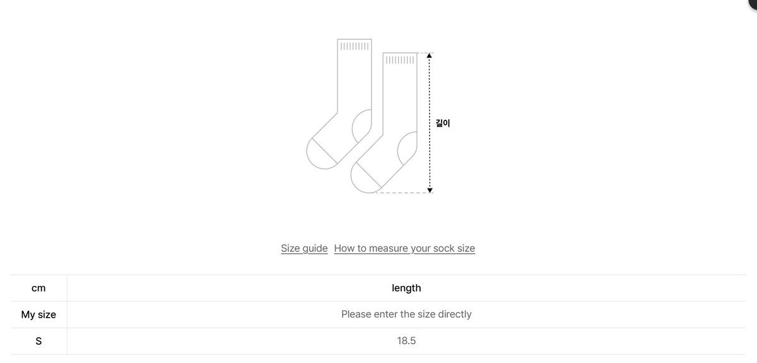Click the 길이 text label
Image resolution: width=757 pixels, height=363 pixels.
(x=443, y=122)
